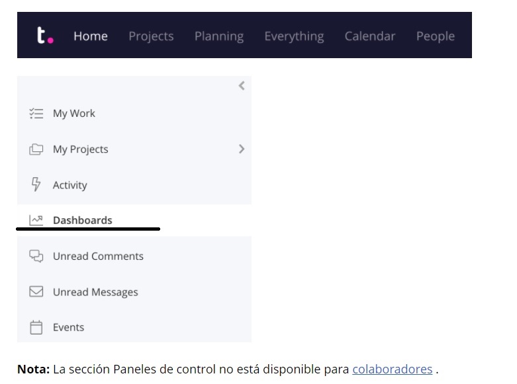Click the Activity lightning bolt icon

coord(36,184)
